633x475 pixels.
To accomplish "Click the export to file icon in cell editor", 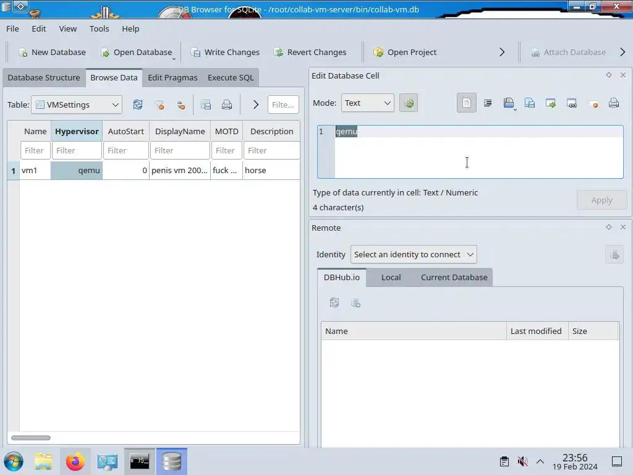I will 530,103.
